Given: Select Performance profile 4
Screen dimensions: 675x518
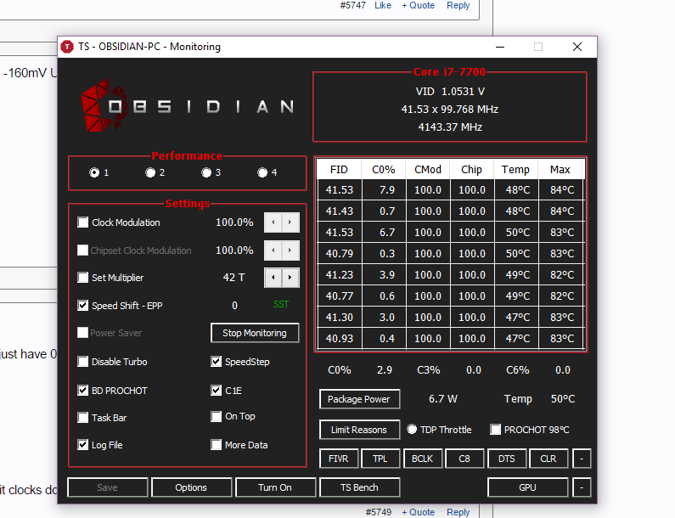Looking at the screenshot, I should point(262,172).
